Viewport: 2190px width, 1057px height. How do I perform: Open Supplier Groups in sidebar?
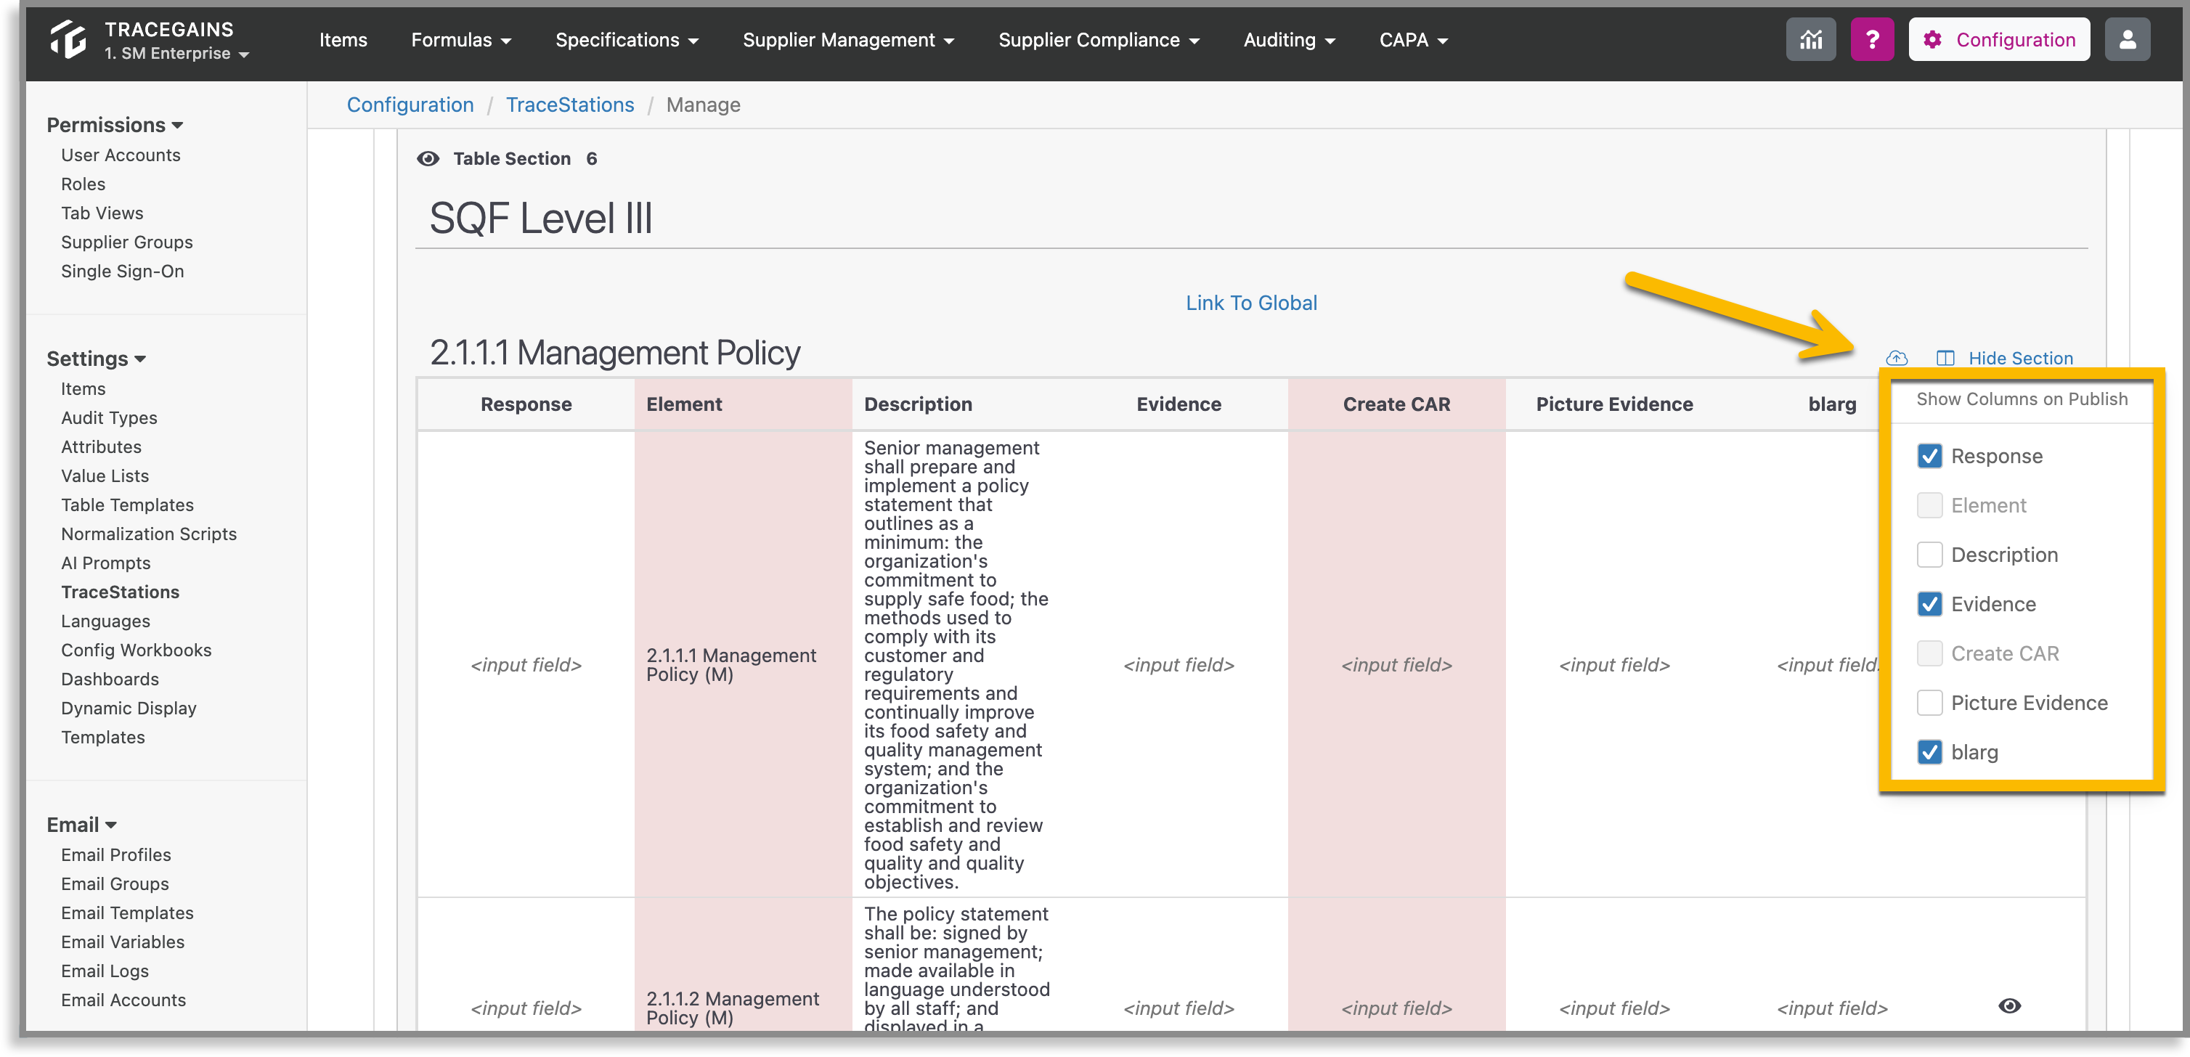pos(126,242)
